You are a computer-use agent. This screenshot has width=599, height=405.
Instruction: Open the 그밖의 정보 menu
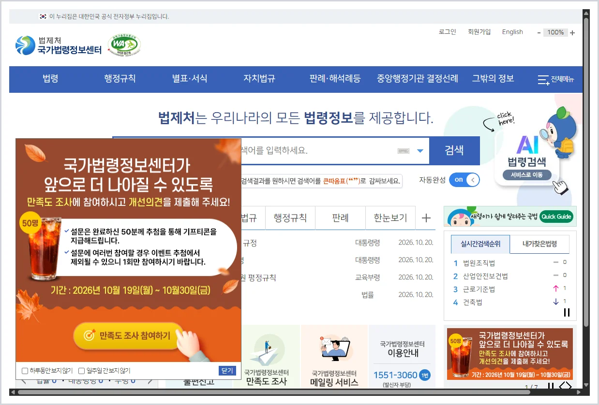[493, 78]
